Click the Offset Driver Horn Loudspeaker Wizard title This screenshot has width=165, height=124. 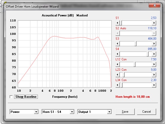coord(32,7)
